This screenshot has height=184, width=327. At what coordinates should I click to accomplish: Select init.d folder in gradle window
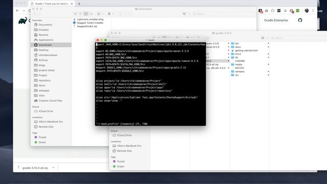[x=236, y=54]
